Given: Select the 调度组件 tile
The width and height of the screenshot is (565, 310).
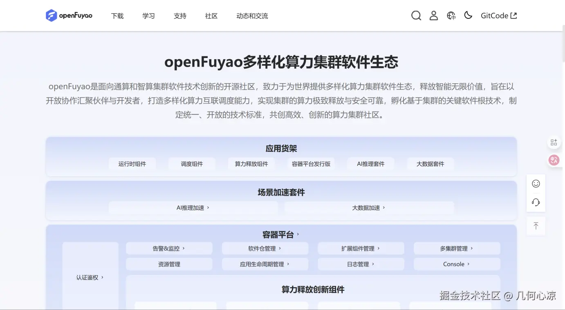Looking at the screenshot, I should tap(192, 164).
